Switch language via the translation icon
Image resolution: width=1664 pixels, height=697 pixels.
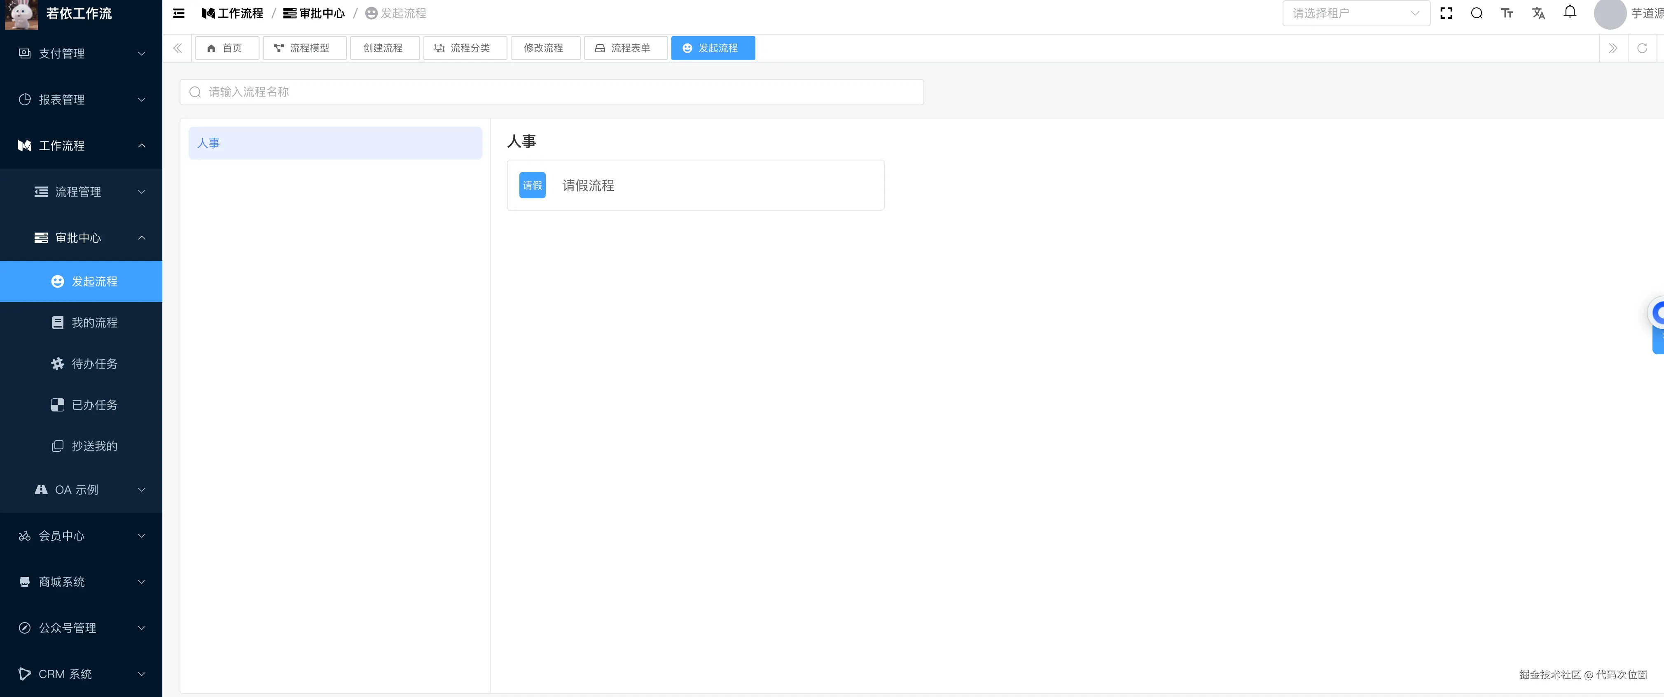point(1539,13)
